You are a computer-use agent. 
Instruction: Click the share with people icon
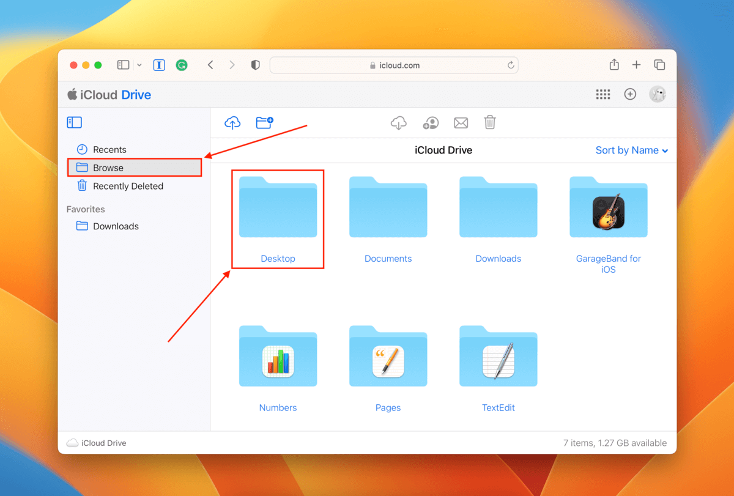click(x=430, y=123)
